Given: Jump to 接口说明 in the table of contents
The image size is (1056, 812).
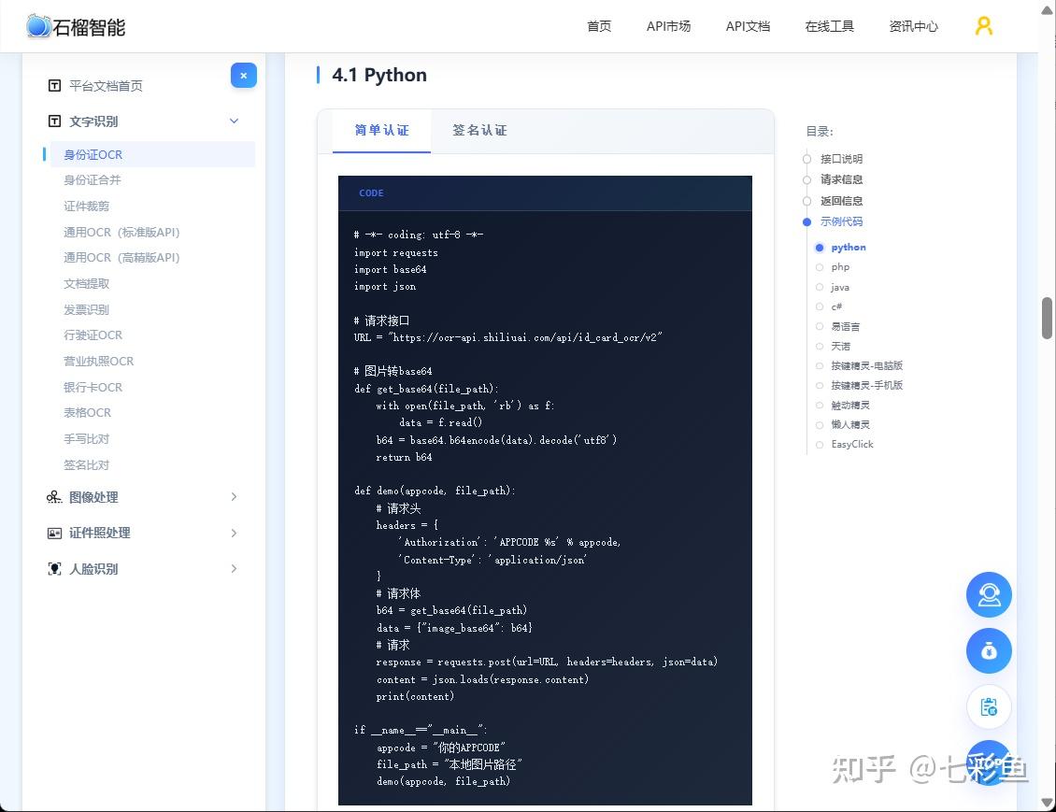Looking at the screenshot, I should [841, 159].
